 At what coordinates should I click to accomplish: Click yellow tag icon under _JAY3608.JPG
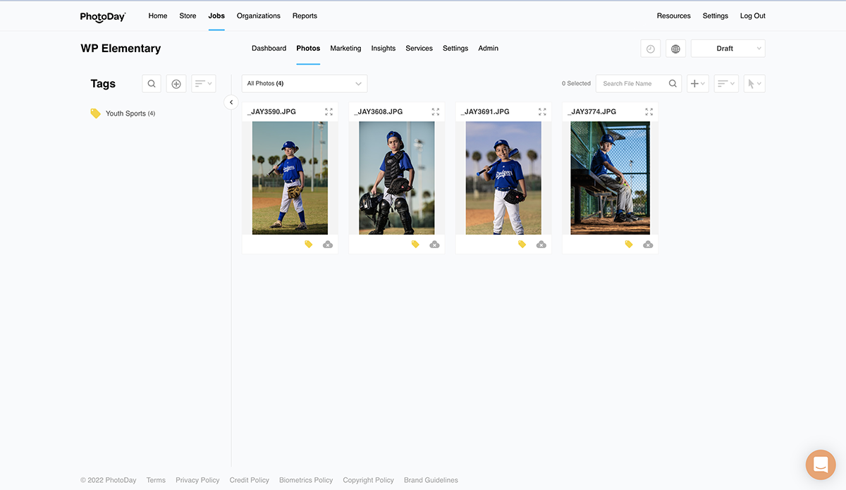[415, 245]
